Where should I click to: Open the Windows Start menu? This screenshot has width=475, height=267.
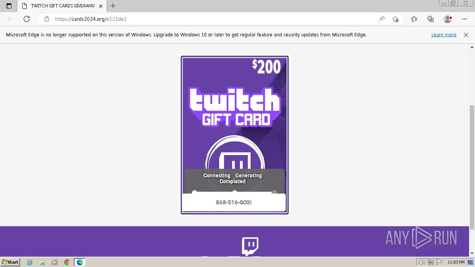(10, 262)
